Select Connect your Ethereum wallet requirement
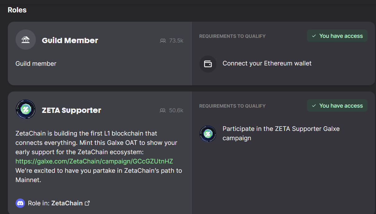 tap(267, 64)
